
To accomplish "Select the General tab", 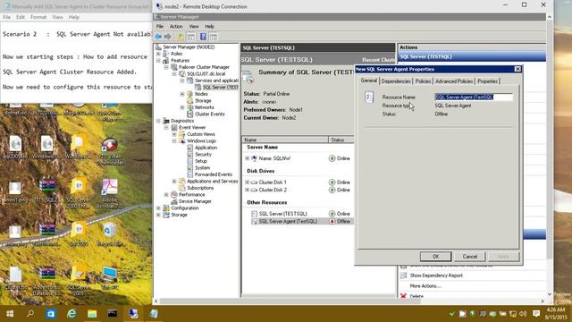I will point(369,80).
